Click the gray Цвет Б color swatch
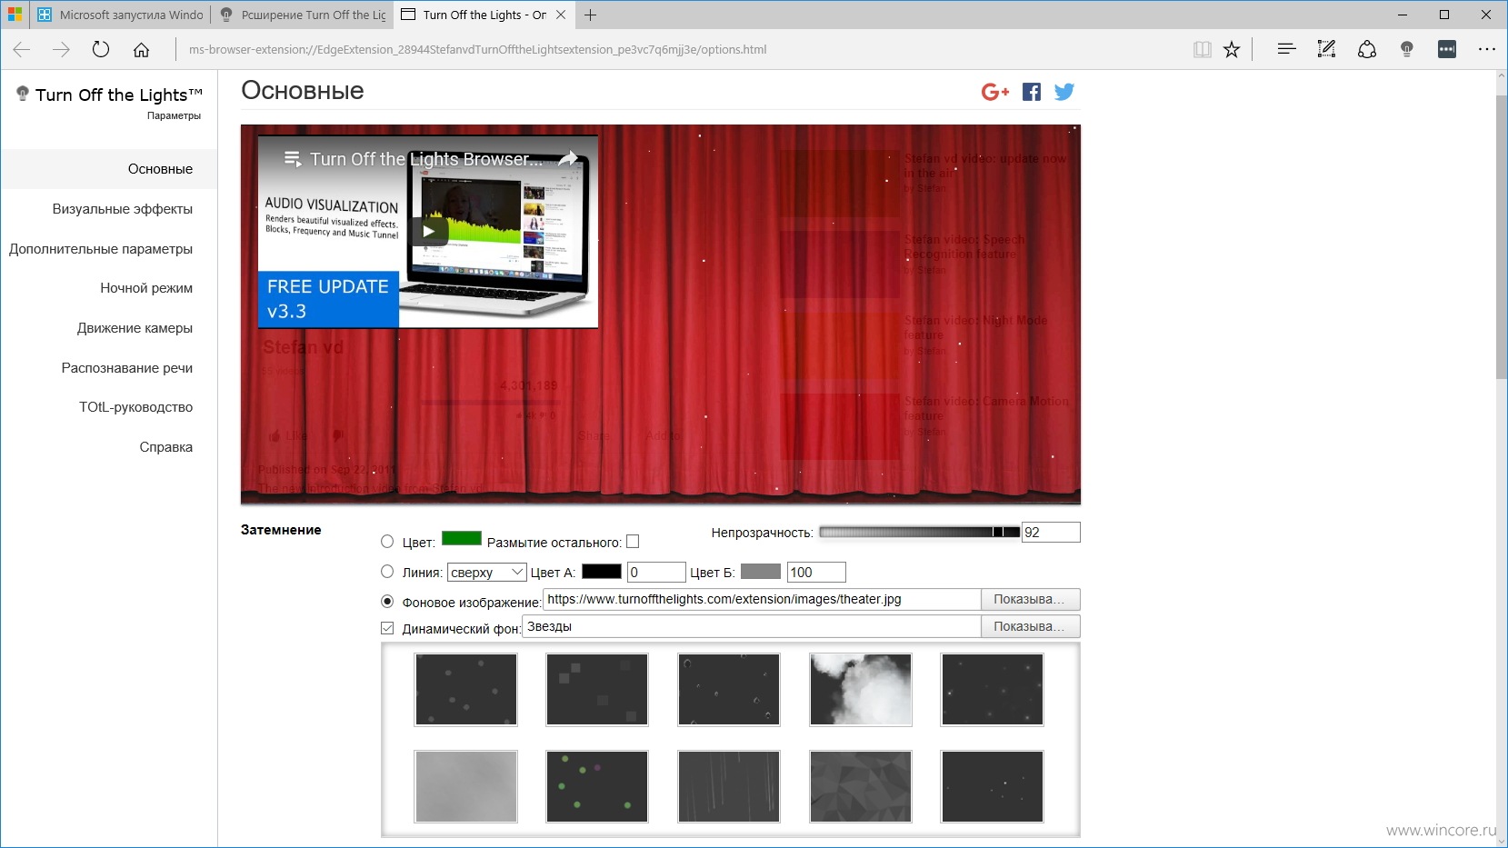The image size is (1508, 848). click(x=761, y=572)
